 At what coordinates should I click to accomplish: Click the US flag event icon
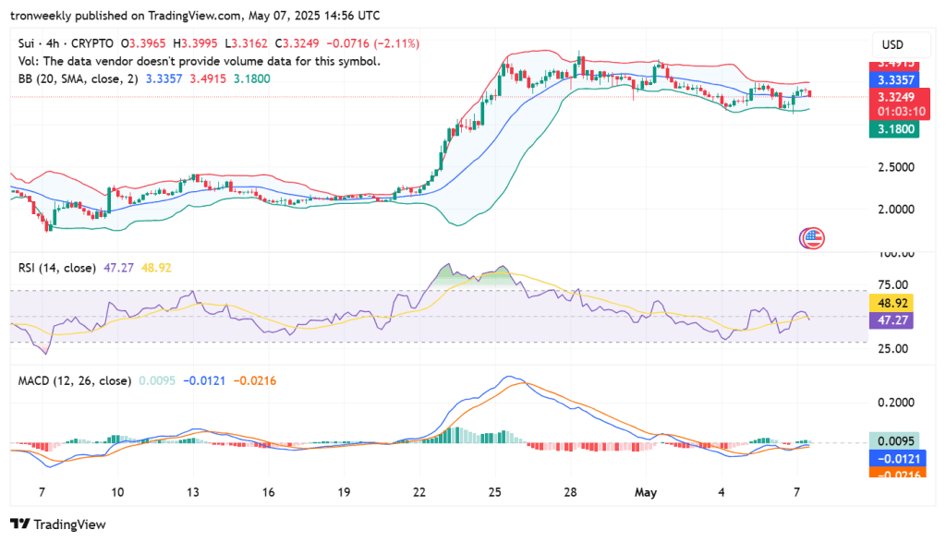(812, 238)
